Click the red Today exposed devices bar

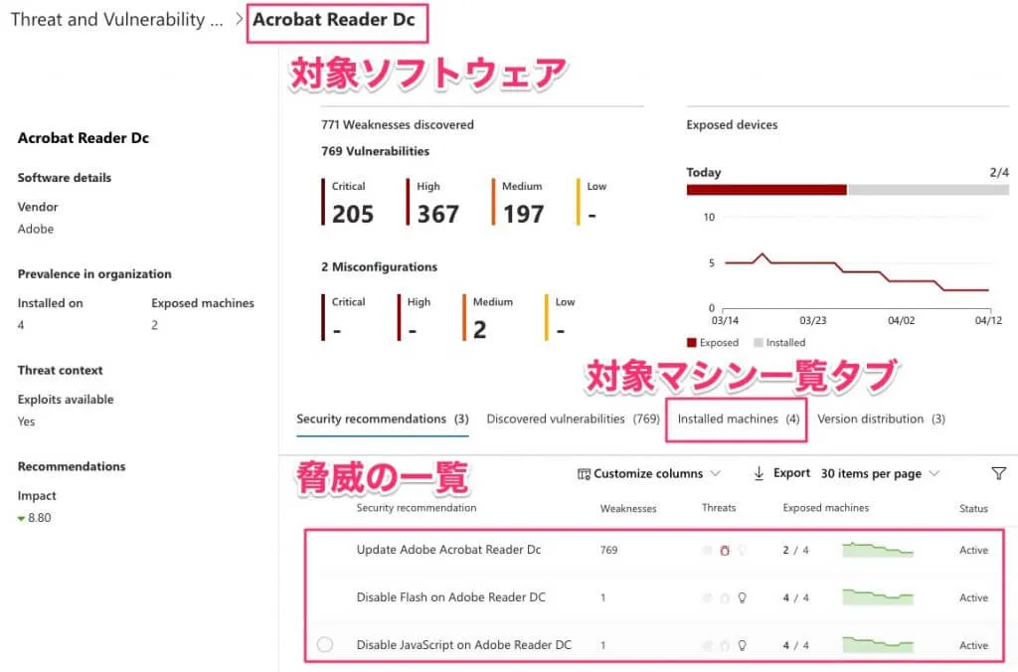coord(766,190)
